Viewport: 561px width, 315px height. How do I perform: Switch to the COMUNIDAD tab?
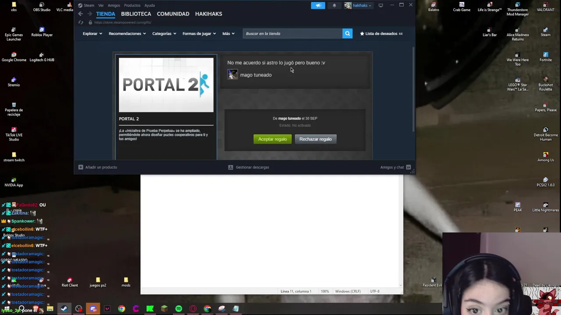173,14
